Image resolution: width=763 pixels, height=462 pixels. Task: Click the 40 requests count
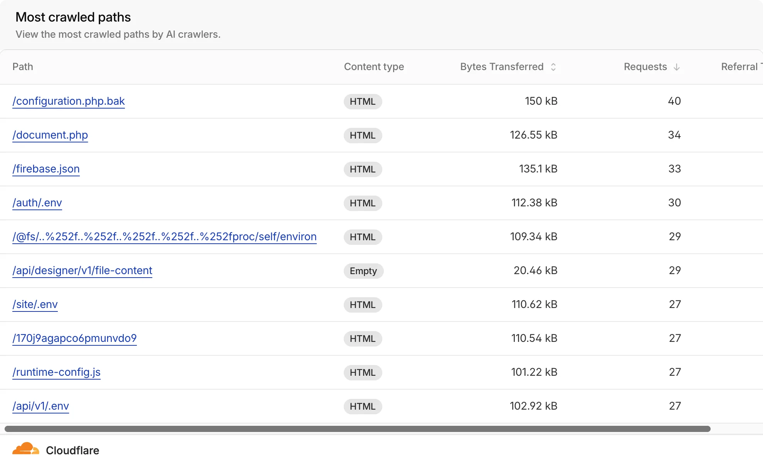674,101
